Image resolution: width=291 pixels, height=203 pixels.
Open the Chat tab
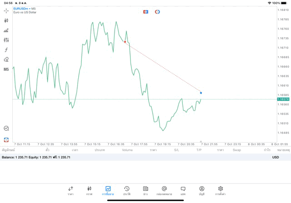point(183,190)
